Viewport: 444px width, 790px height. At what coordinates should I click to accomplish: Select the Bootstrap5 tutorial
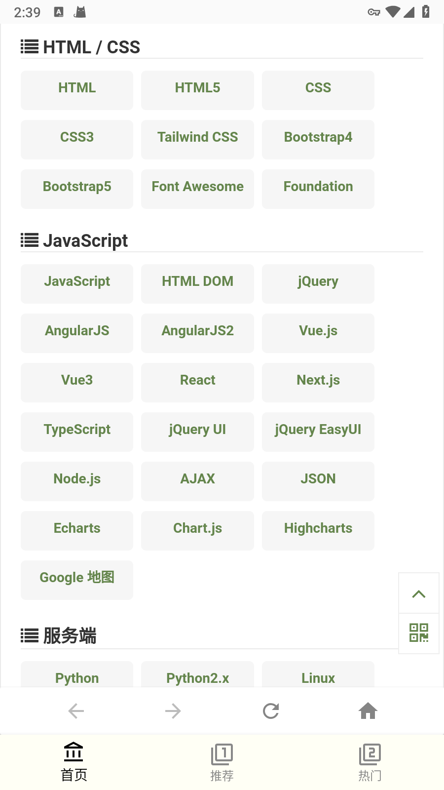point(77,189)
